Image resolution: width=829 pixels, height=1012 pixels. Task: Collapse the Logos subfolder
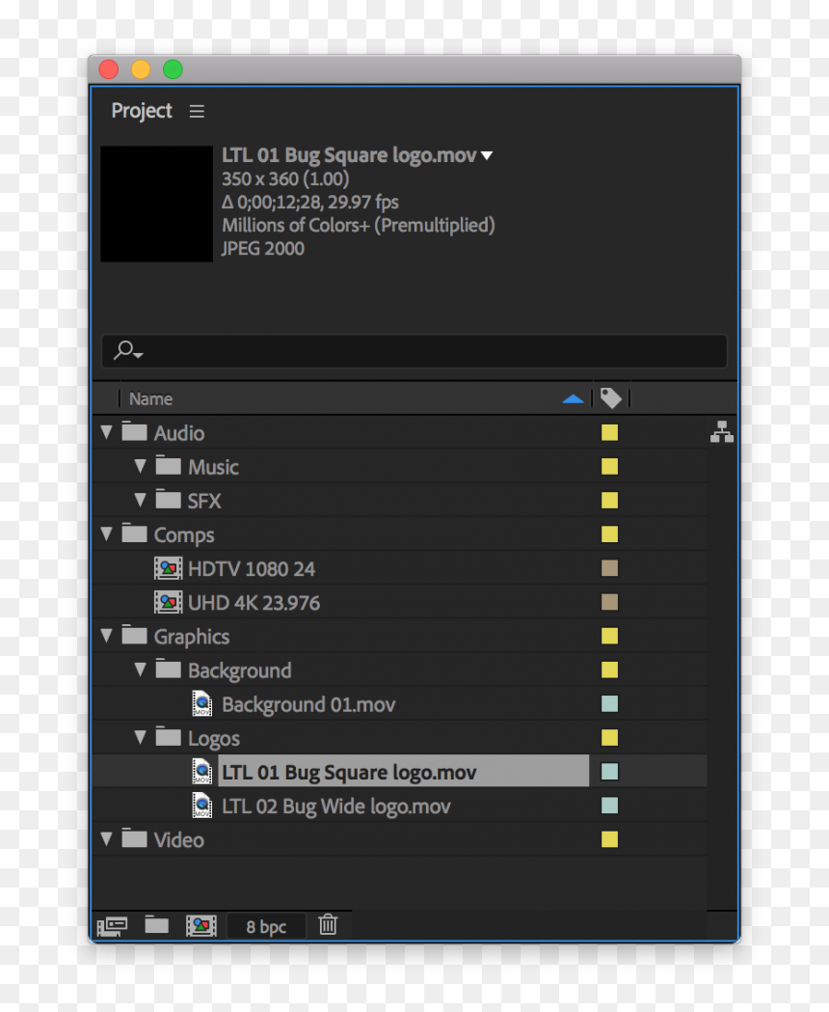point(140,737)
